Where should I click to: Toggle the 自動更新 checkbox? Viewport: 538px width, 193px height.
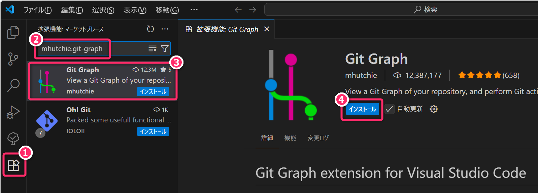(x=390, y=109)
